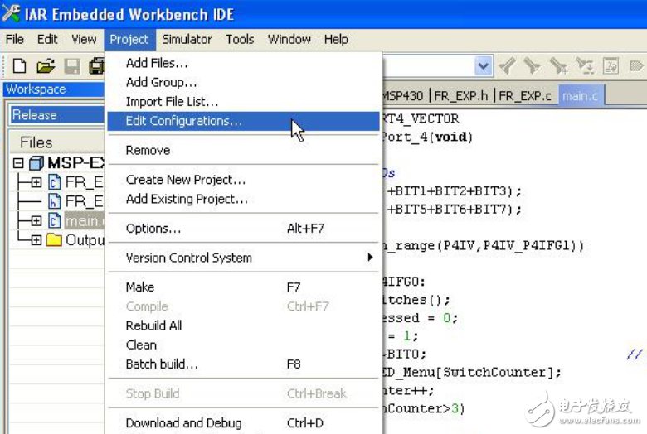
Task: Open the toolbar combo box dropdown arrow
Action: [x=483, y=66]
